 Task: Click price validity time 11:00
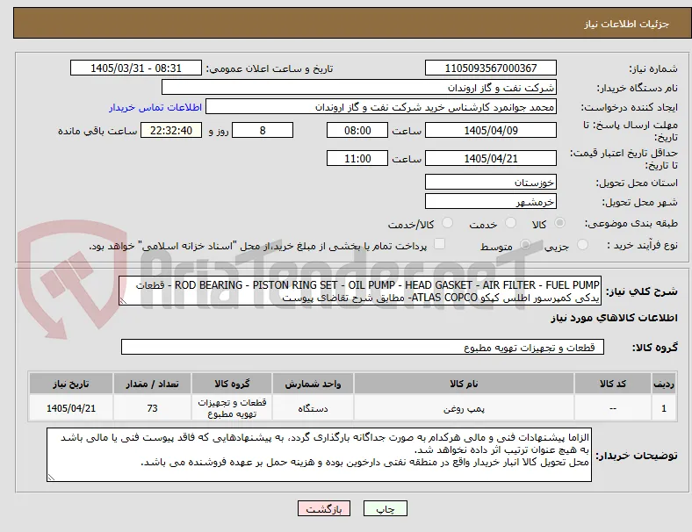(357, 158)
